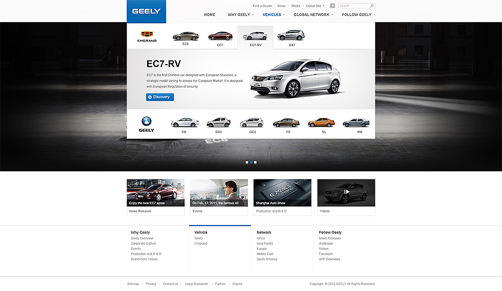Open Asia-Pacific network link
Screen dimensions: 502x291
265,243
